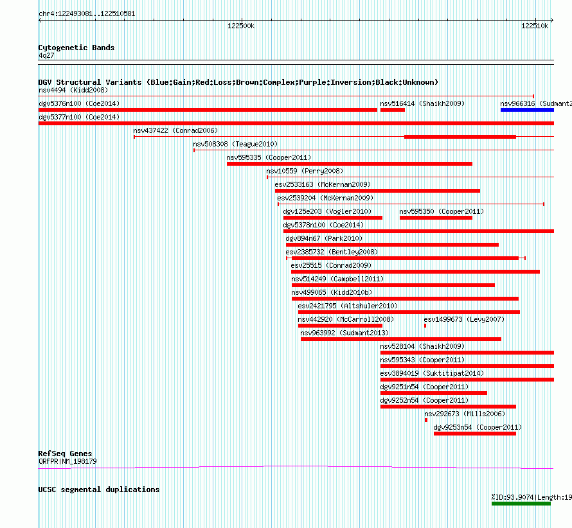This screenshot has width=572, height=528.
Task: Open nsv528104 (Shaikh2009) variant label
Action: (422, 346)
